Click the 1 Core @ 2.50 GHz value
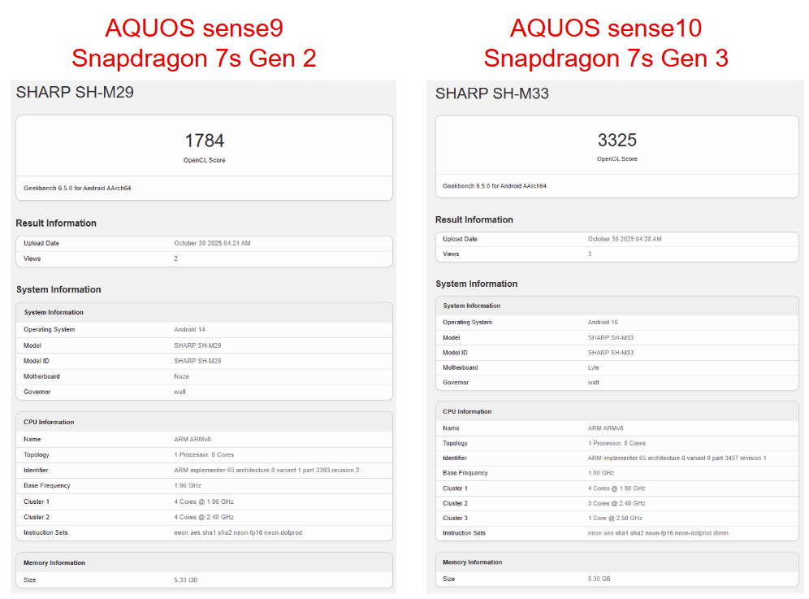The height and width of the screenshot is (599, 809). [615, 518]
